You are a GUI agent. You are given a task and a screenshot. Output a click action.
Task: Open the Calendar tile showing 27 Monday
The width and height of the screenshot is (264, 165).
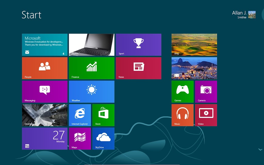(x=45, y=138)
